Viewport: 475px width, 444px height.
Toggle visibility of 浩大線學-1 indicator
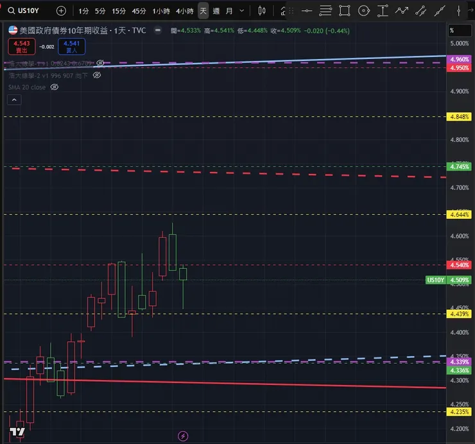tap(100, 63)
